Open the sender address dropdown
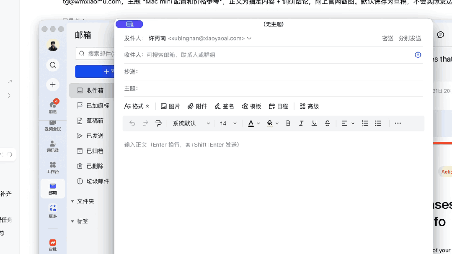Image resolution: width=452 pixels, height=254 pixels. pos(249,38)
